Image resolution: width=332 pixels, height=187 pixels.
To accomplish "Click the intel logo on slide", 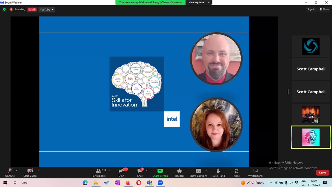I will click(172, 119).
